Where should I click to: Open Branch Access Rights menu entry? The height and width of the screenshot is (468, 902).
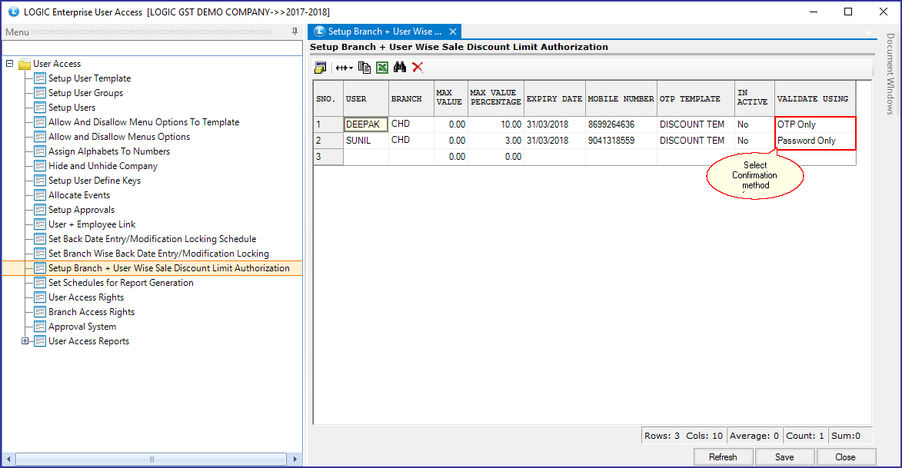pos(92,312)
